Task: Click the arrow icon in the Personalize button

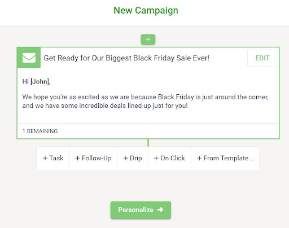Action: 160,209
